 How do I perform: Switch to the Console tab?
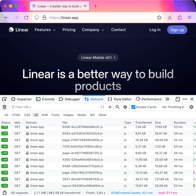[45, 99]
